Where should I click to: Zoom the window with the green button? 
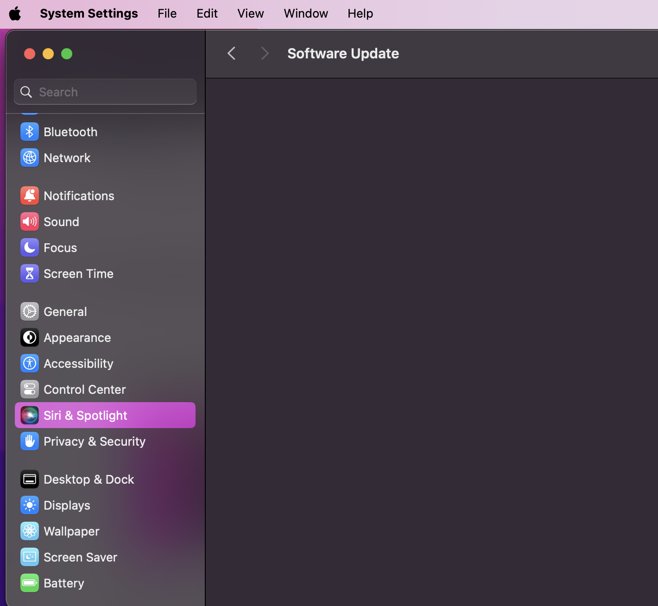67,54
